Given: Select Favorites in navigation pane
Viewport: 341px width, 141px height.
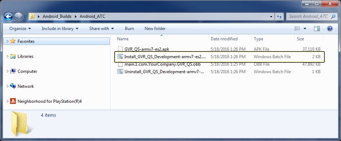Looking at the screenshot, I should [57, 41].
